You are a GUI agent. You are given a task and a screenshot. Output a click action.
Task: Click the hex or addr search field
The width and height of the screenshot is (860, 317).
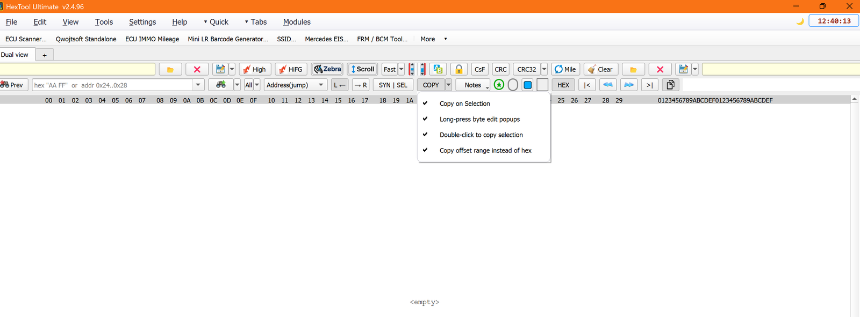click(x=112, y=85)
